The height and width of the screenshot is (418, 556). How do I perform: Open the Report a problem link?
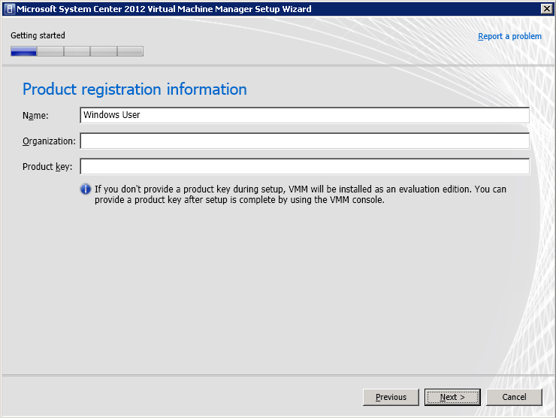(509, 36)
